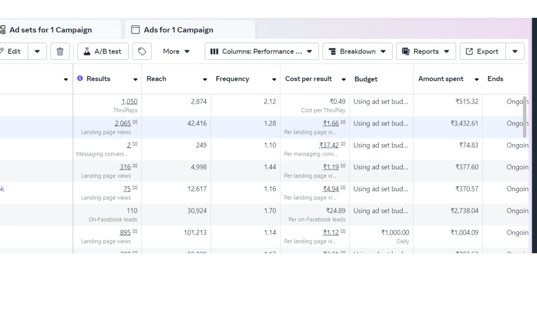This screenshot has width=537, height=322.
Task: Select reach value 12,617
Action: (x=197, y=189)
